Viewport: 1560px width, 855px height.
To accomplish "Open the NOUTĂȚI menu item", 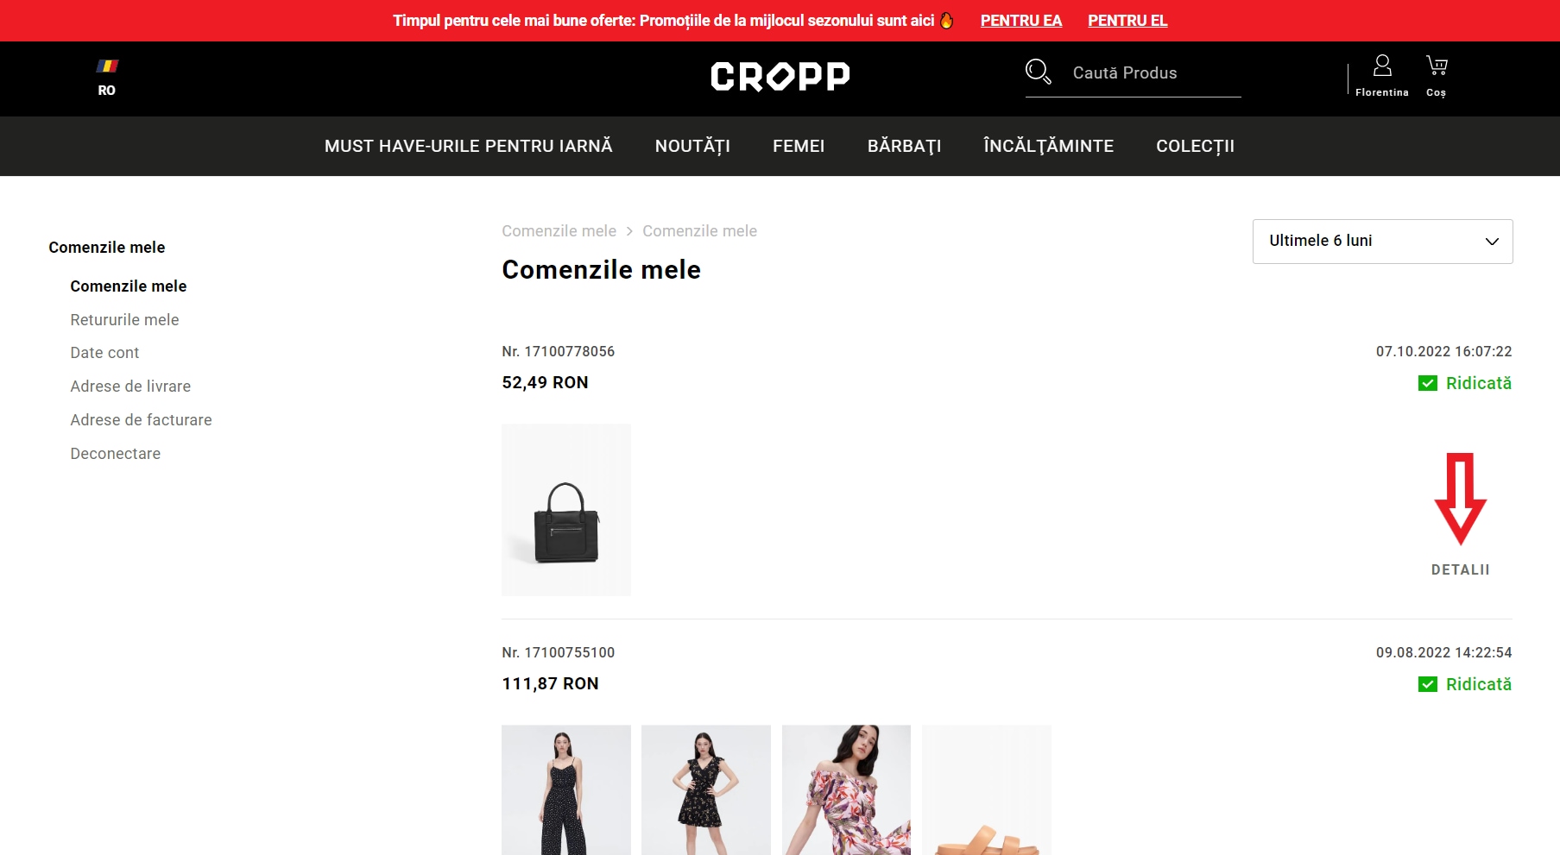I will 692,147.
